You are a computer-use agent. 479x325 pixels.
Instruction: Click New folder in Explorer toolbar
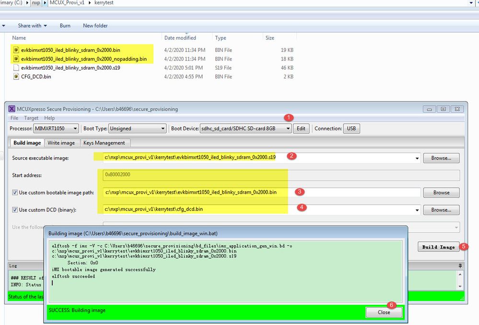tap(95, 26)
